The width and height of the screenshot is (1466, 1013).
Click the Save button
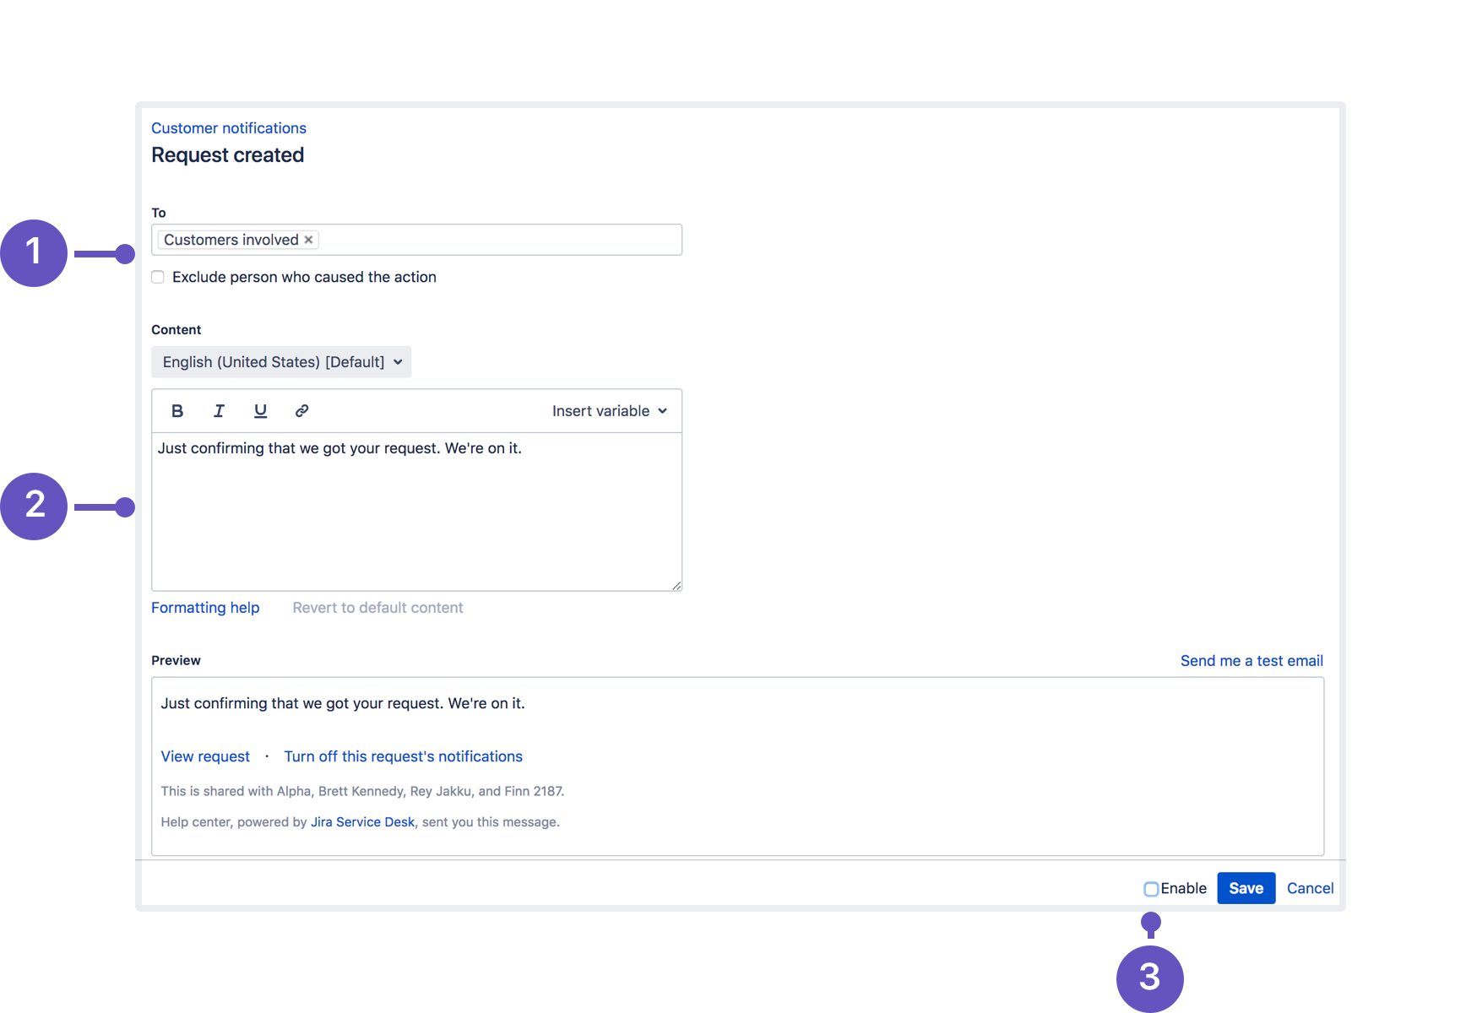pyautogui.click(x=1246, y=888)
